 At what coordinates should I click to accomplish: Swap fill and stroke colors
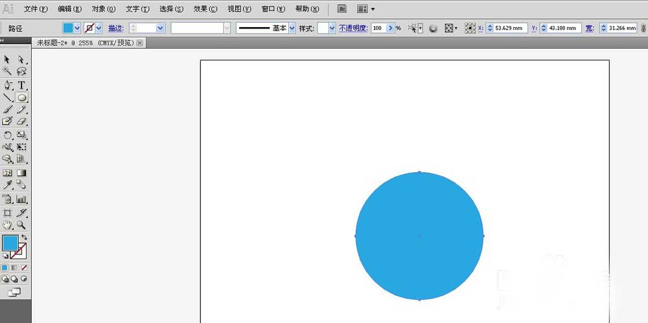25,237
